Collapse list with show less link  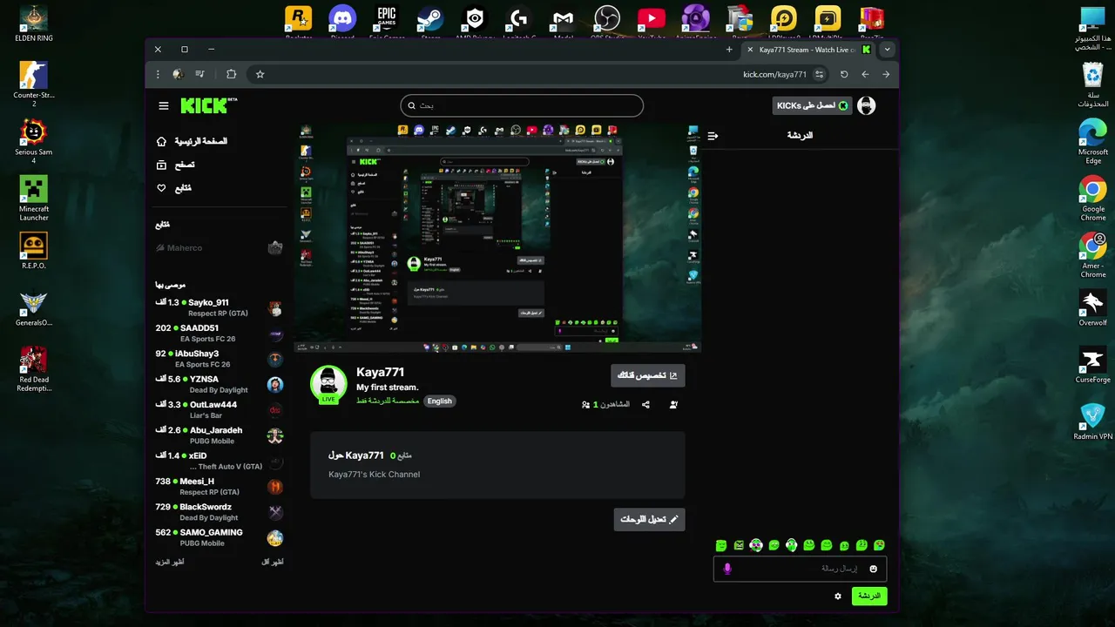coord(273,563)
